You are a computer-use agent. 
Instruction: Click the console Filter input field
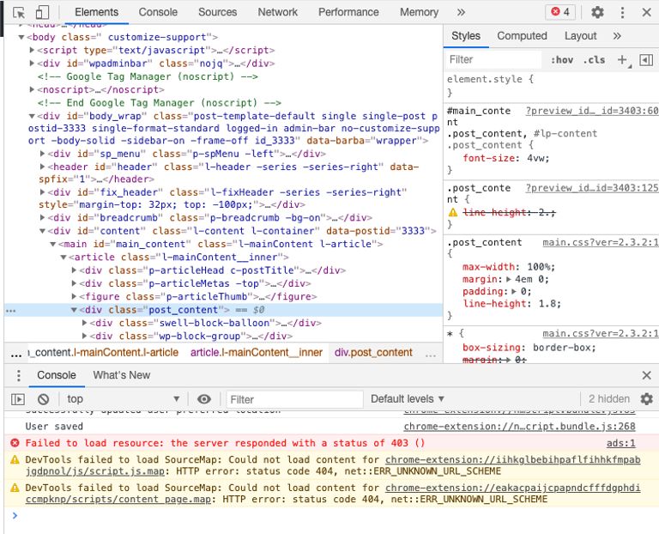pyautogui.click(x=294, y=399)
